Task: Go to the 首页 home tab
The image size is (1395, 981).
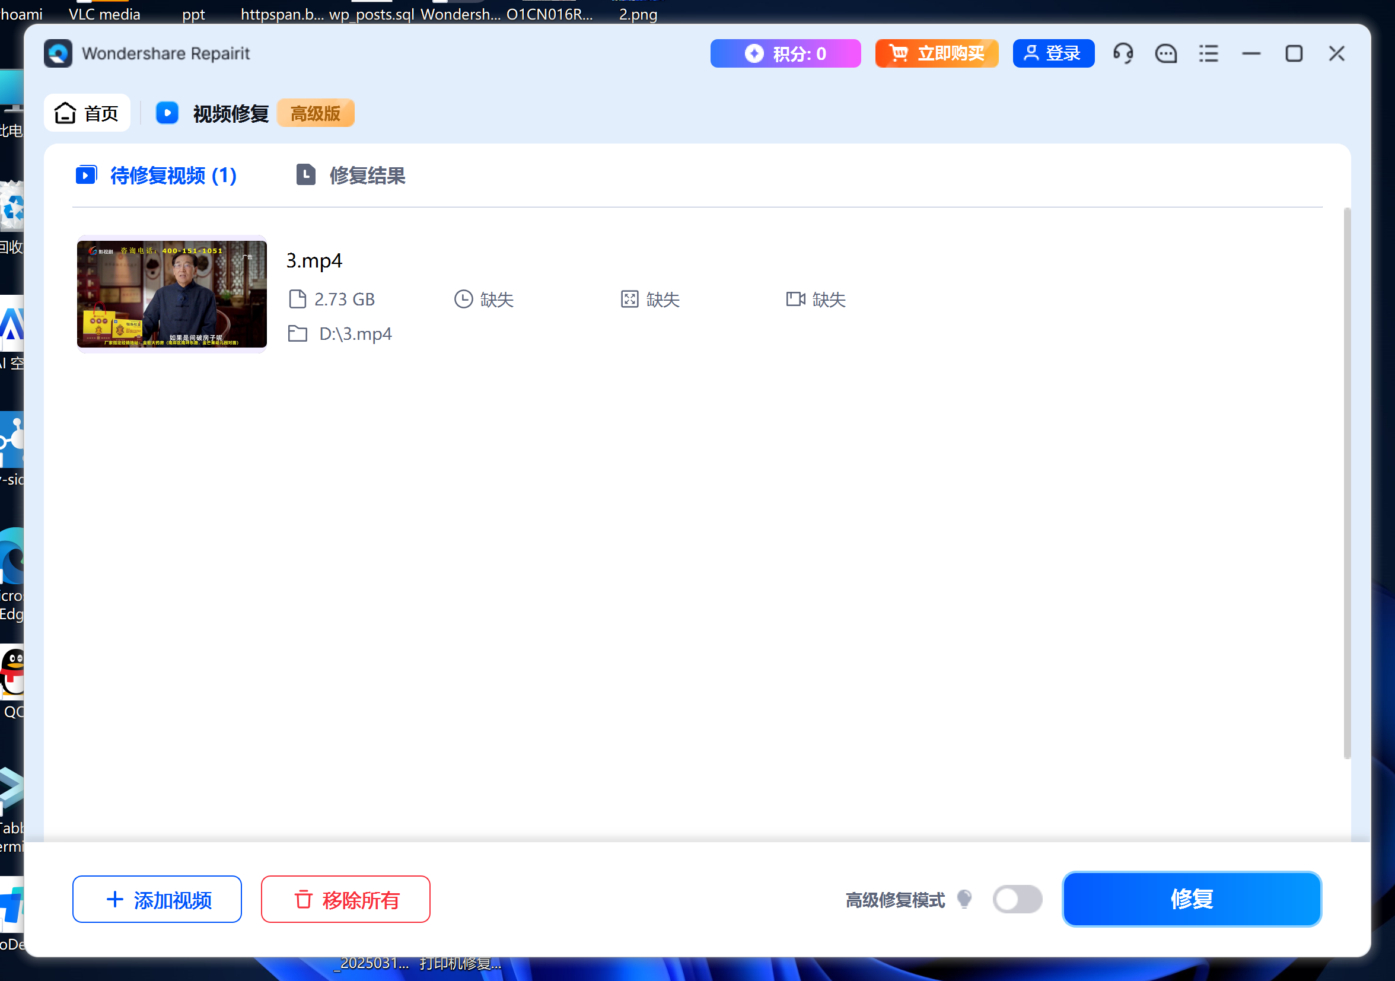Action: (87, 113)
